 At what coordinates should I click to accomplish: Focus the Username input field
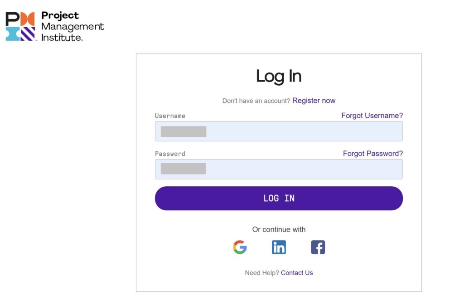tap(279, 131)
